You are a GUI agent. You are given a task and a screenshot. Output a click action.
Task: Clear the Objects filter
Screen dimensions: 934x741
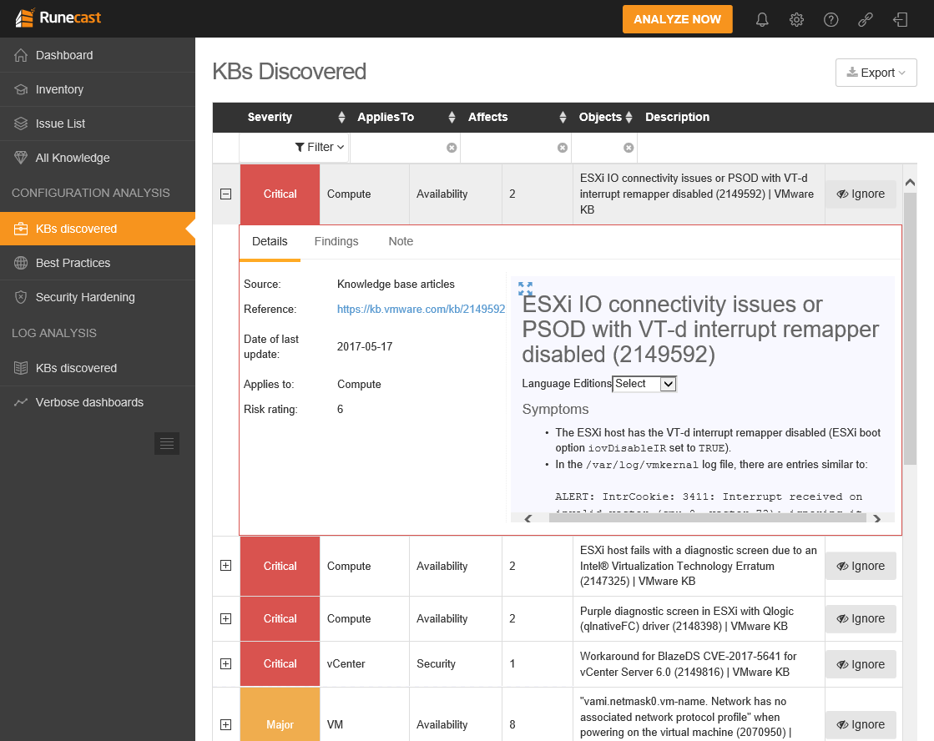click(x=629, y=148)
